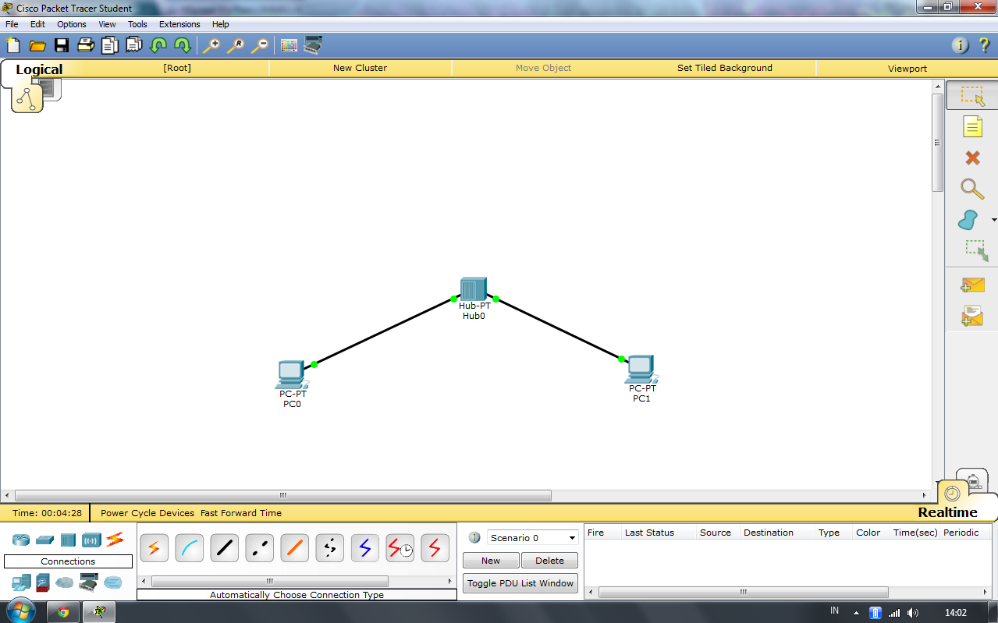
Task: Open the Edit menu
Action: coord(37,24)
